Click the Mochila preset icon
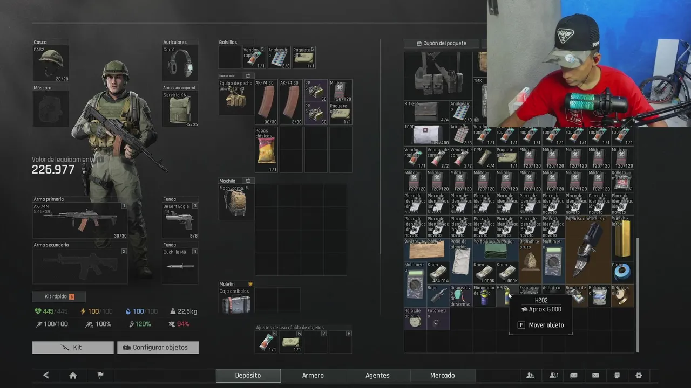This screenshot has height=388, width=691. coord(248,181)
